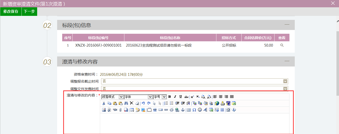Toggle italic formatting in the editor
Screen dimensions: 339x134
click(x=175, y=97)
